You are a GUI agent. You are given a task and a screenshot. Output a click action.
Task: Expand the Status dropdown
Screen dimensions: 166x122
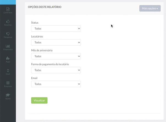(x=56, y=29)
